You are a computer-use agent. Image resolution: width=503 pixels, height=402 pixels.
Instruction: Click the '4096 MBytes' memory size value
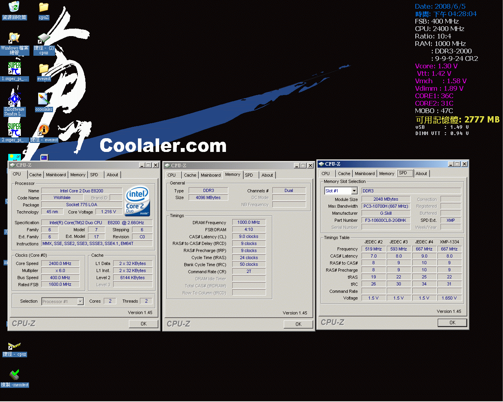(208, 198)
